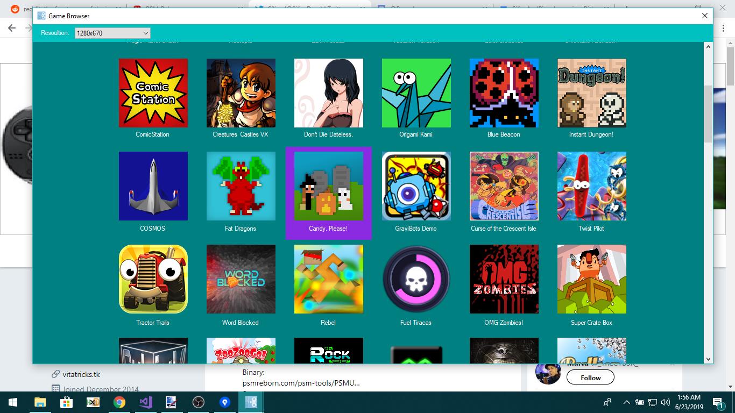Pick the Rock game thumbnail in bottom row
735x413 pixels.
tap(329, 351)
